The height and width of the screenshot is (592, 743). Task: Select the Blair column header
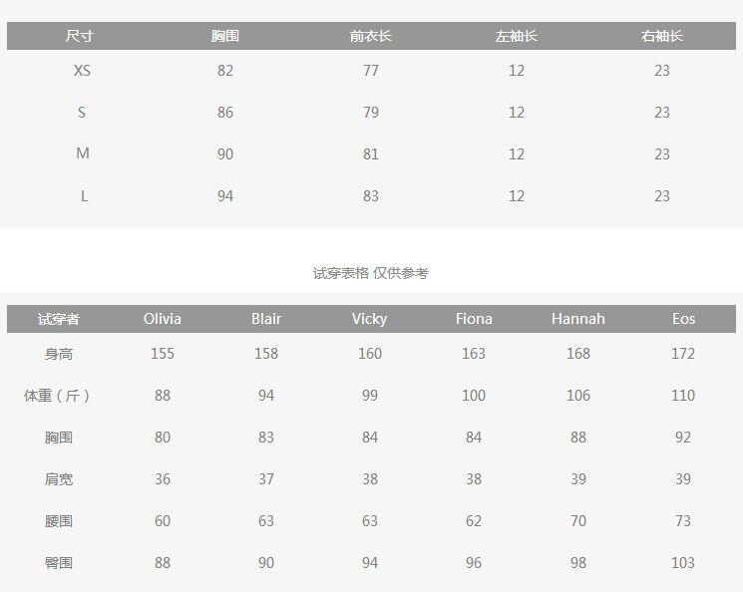[266, 319]
